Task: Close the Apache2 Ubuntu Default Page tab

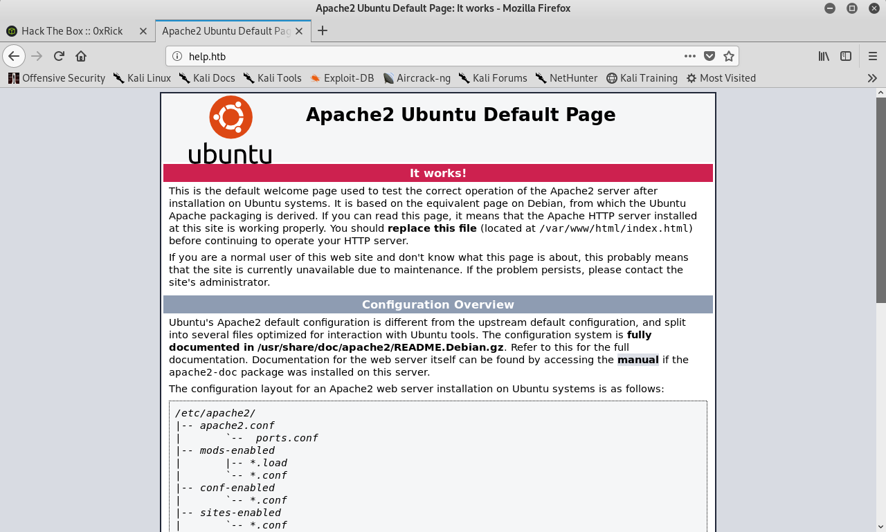Action: 299,31
